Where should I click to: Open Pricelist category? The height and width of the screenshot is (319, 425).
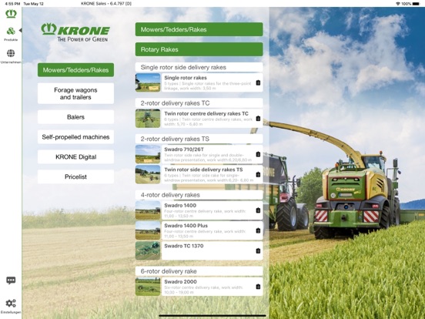click(75, 177)
